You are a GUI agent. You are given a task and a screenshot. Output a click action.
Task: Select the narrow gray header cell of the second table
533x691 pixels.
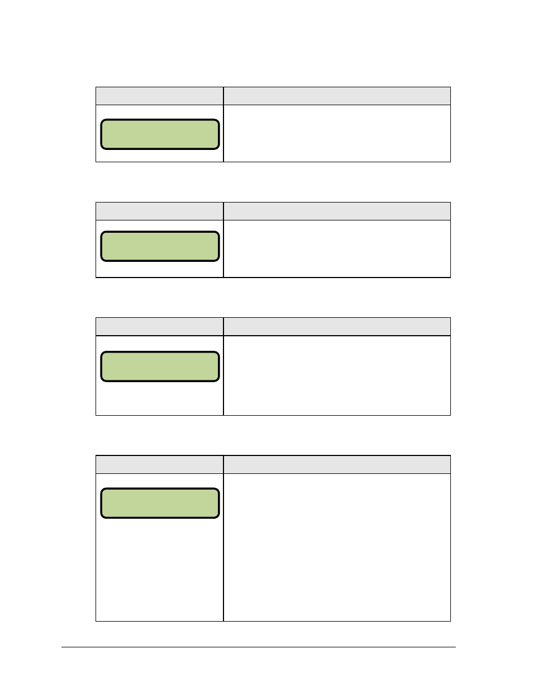[x=160, y=211]
